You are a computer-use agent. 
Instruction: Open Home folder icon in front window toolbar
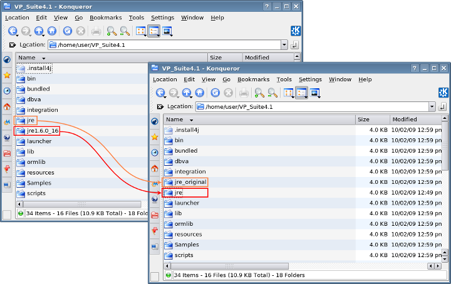(x=200, y=93)
